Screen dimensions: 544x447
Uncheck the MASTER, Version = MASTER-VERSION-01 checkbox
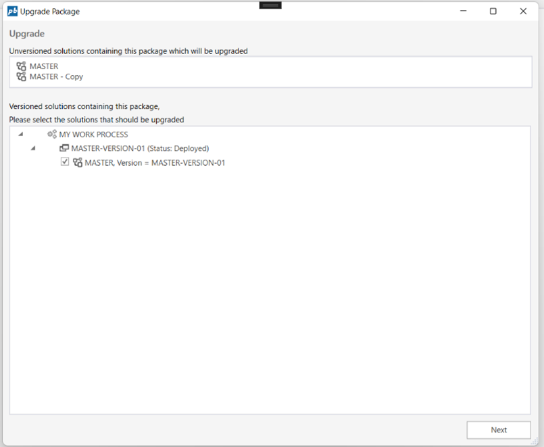tap(65, 162)
